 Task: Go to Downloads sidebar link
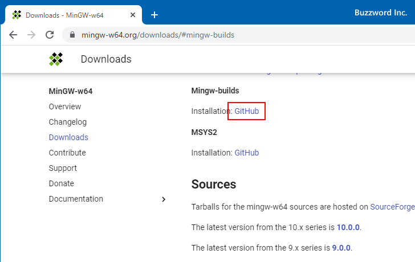68,137
